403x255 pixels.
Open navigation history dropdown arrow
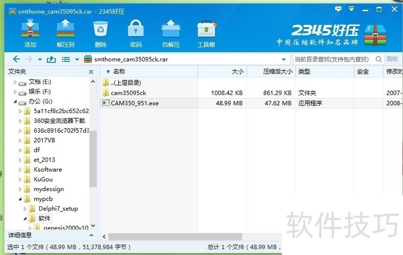(x=40, y=59)
